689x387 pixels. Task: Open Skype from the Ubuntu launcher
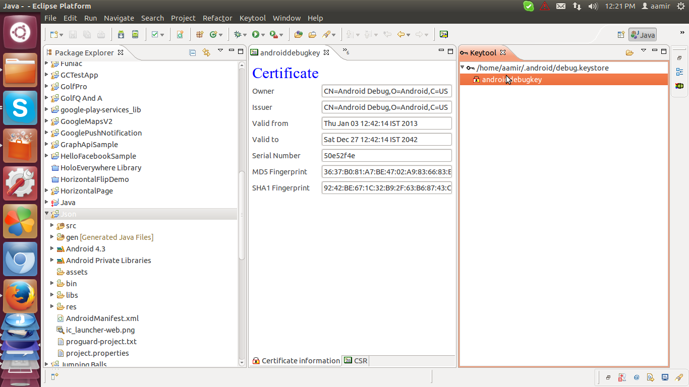pyautogui.click(x=20, y=108)
